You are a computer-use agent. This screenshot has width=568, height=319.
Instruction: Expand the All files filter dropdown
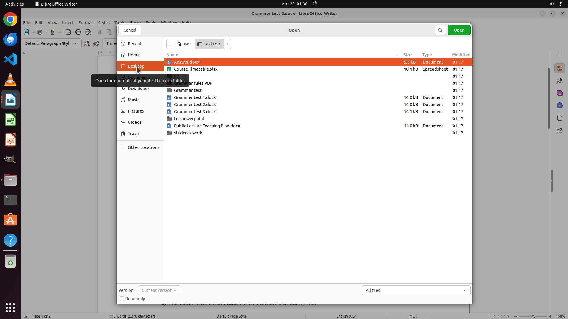[x=416, y=290]
